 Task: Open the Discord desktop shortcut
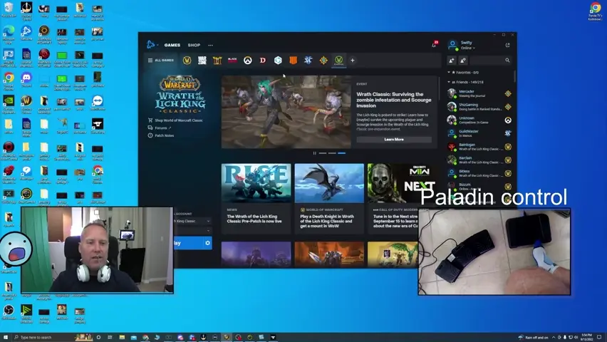pos(26,80)
